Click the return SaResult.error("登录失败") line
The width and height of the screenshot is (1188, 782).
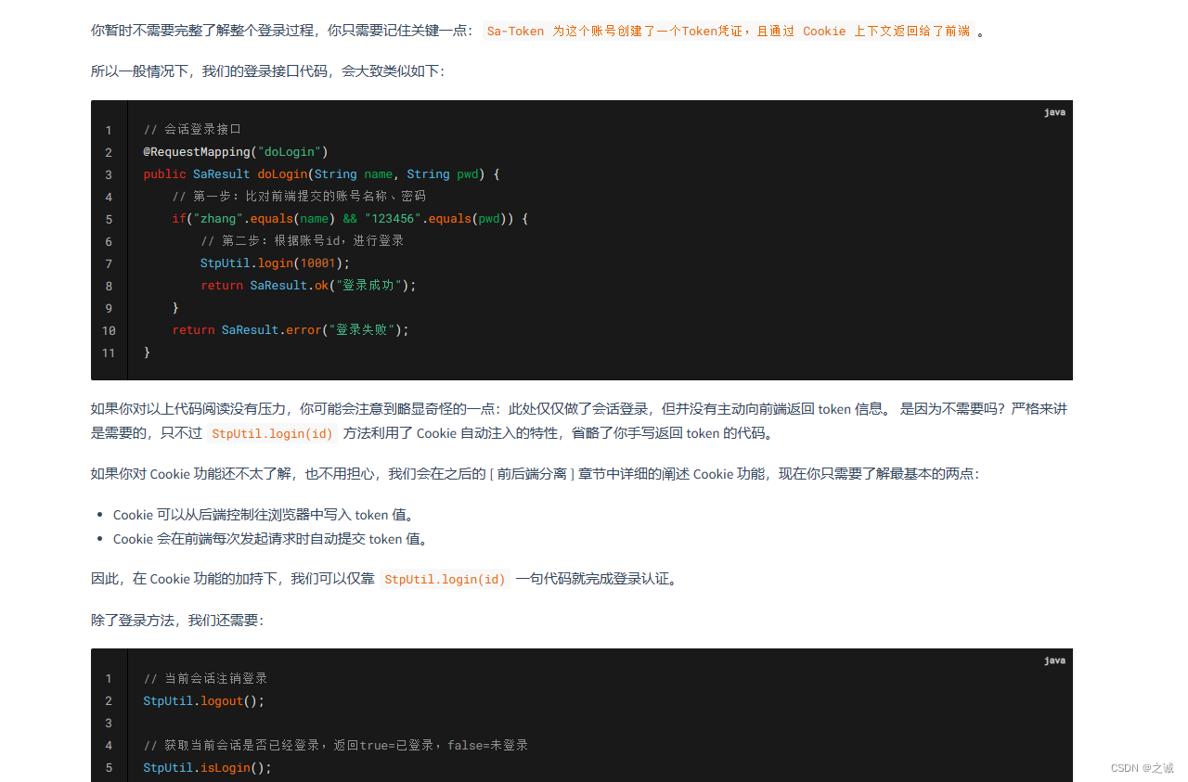[x=291, y=330]
